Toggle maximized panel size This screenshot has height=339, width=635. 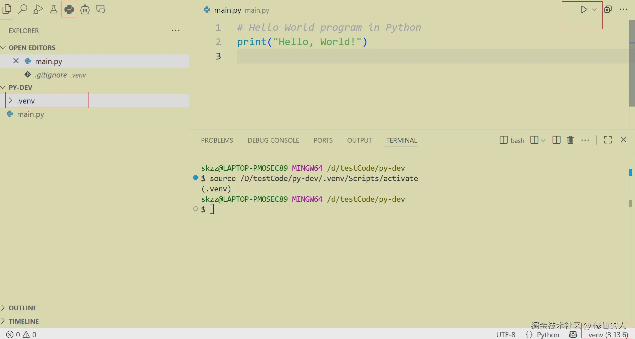coord(608,140)
